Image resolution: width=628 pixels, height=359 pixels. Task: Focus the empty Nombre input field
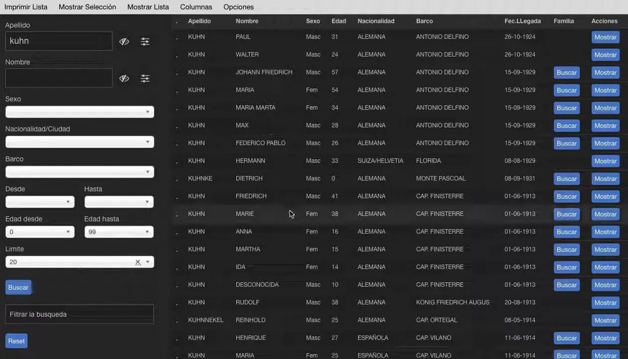[x=59, y=78]
